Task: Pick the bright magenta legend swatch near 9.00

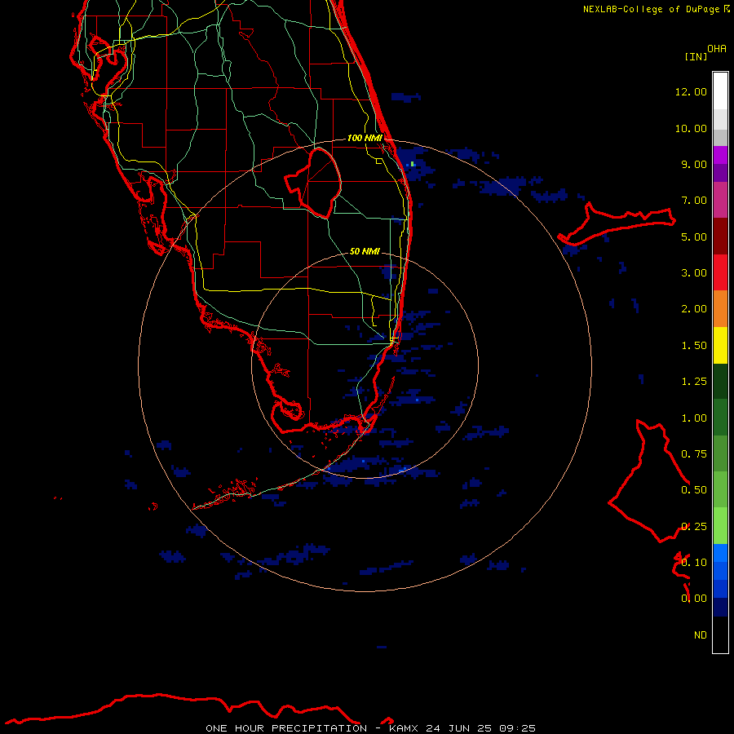Action: [x=720, y=155]
